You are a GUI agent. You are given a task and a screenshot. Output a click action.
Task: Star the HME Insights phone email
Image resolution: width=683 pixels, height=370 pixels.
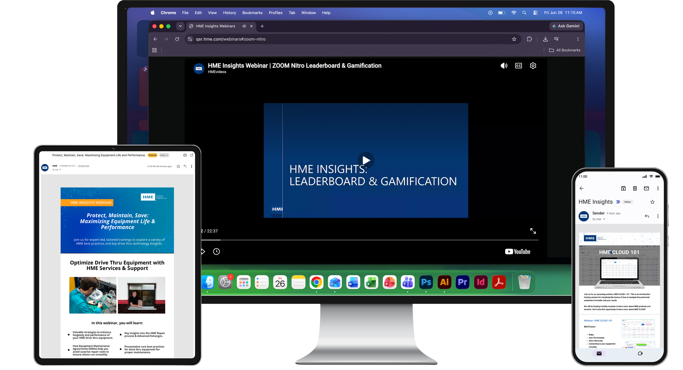(652, 202)
